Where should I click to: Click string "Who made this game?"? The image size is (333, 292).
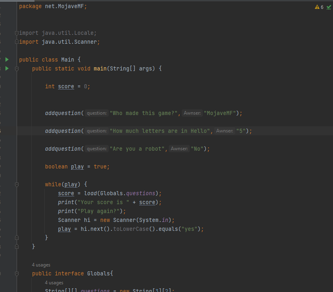tap(143, 113)
